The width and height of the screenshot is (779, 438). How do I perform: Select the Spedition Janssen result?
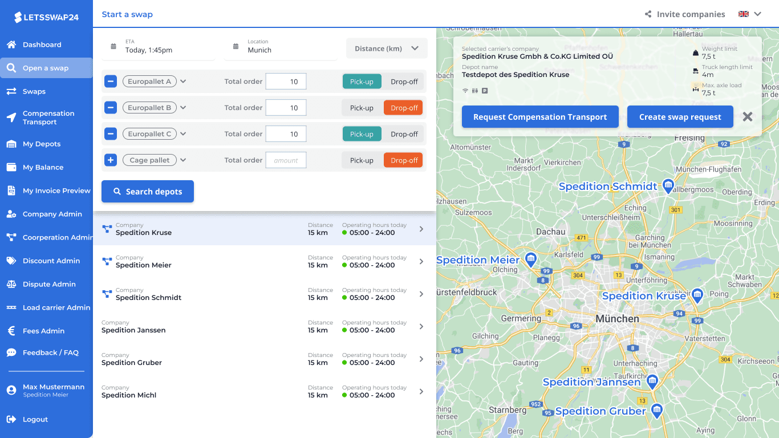(265, 326)
